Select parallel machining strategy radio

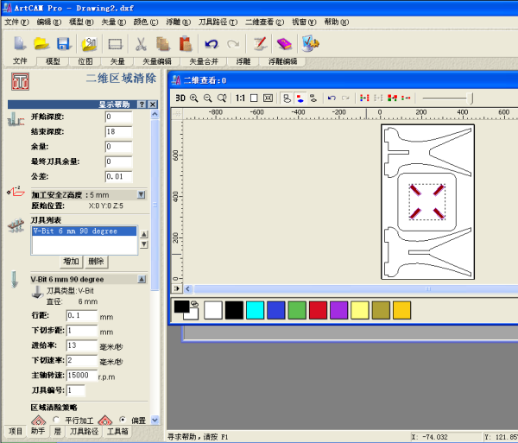(x=56, y=420)
